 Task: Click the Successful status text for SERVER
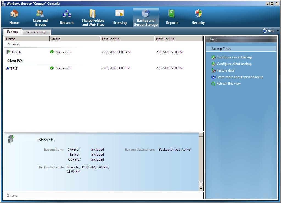click(64, 52)
